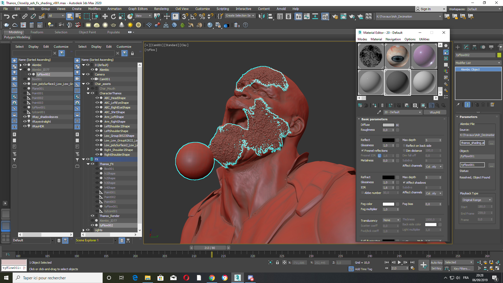503x283 pixels.
Task: Click the Auto Key button
Action: click(436, 262)
